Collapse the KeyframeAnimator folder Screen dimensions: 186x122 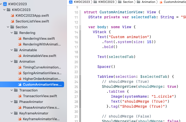pyautogui.click(x=12, y=113)
